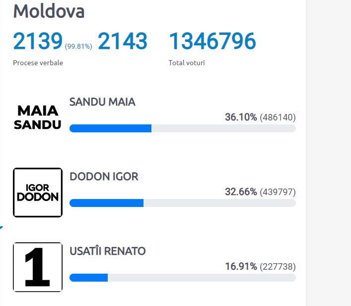Click the Total voturi label
This screenshot has height=306, width=351.
[187, 63]
